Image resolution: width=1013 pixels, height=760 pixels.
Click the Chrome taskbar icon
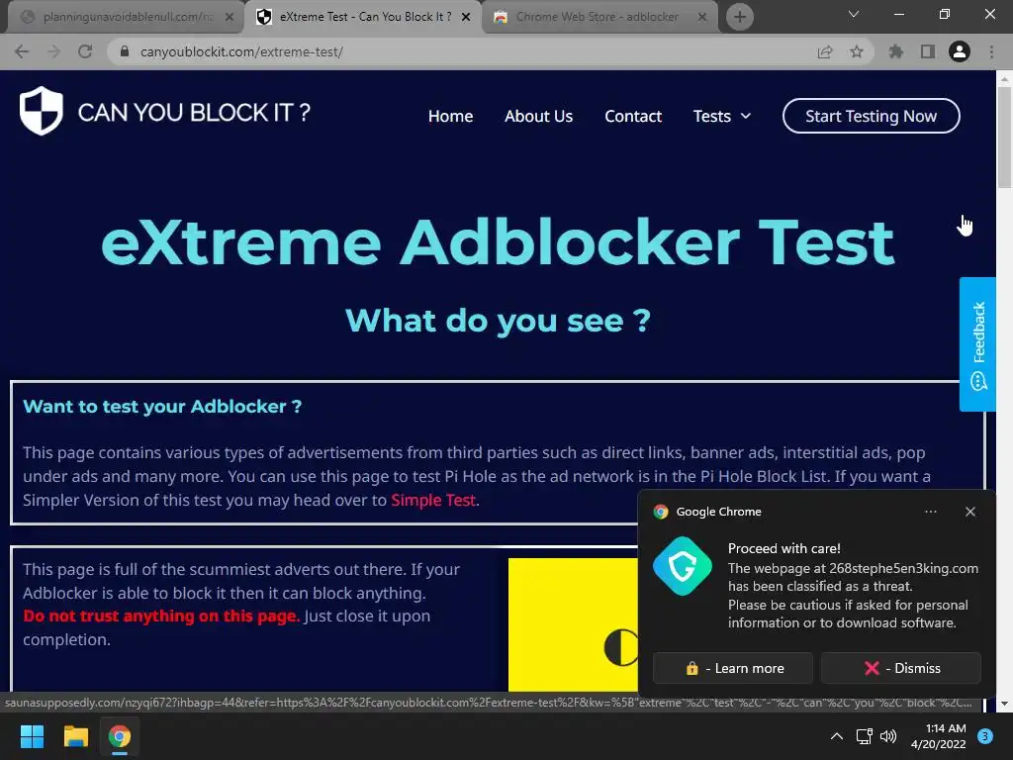click(x=120, y=736)
